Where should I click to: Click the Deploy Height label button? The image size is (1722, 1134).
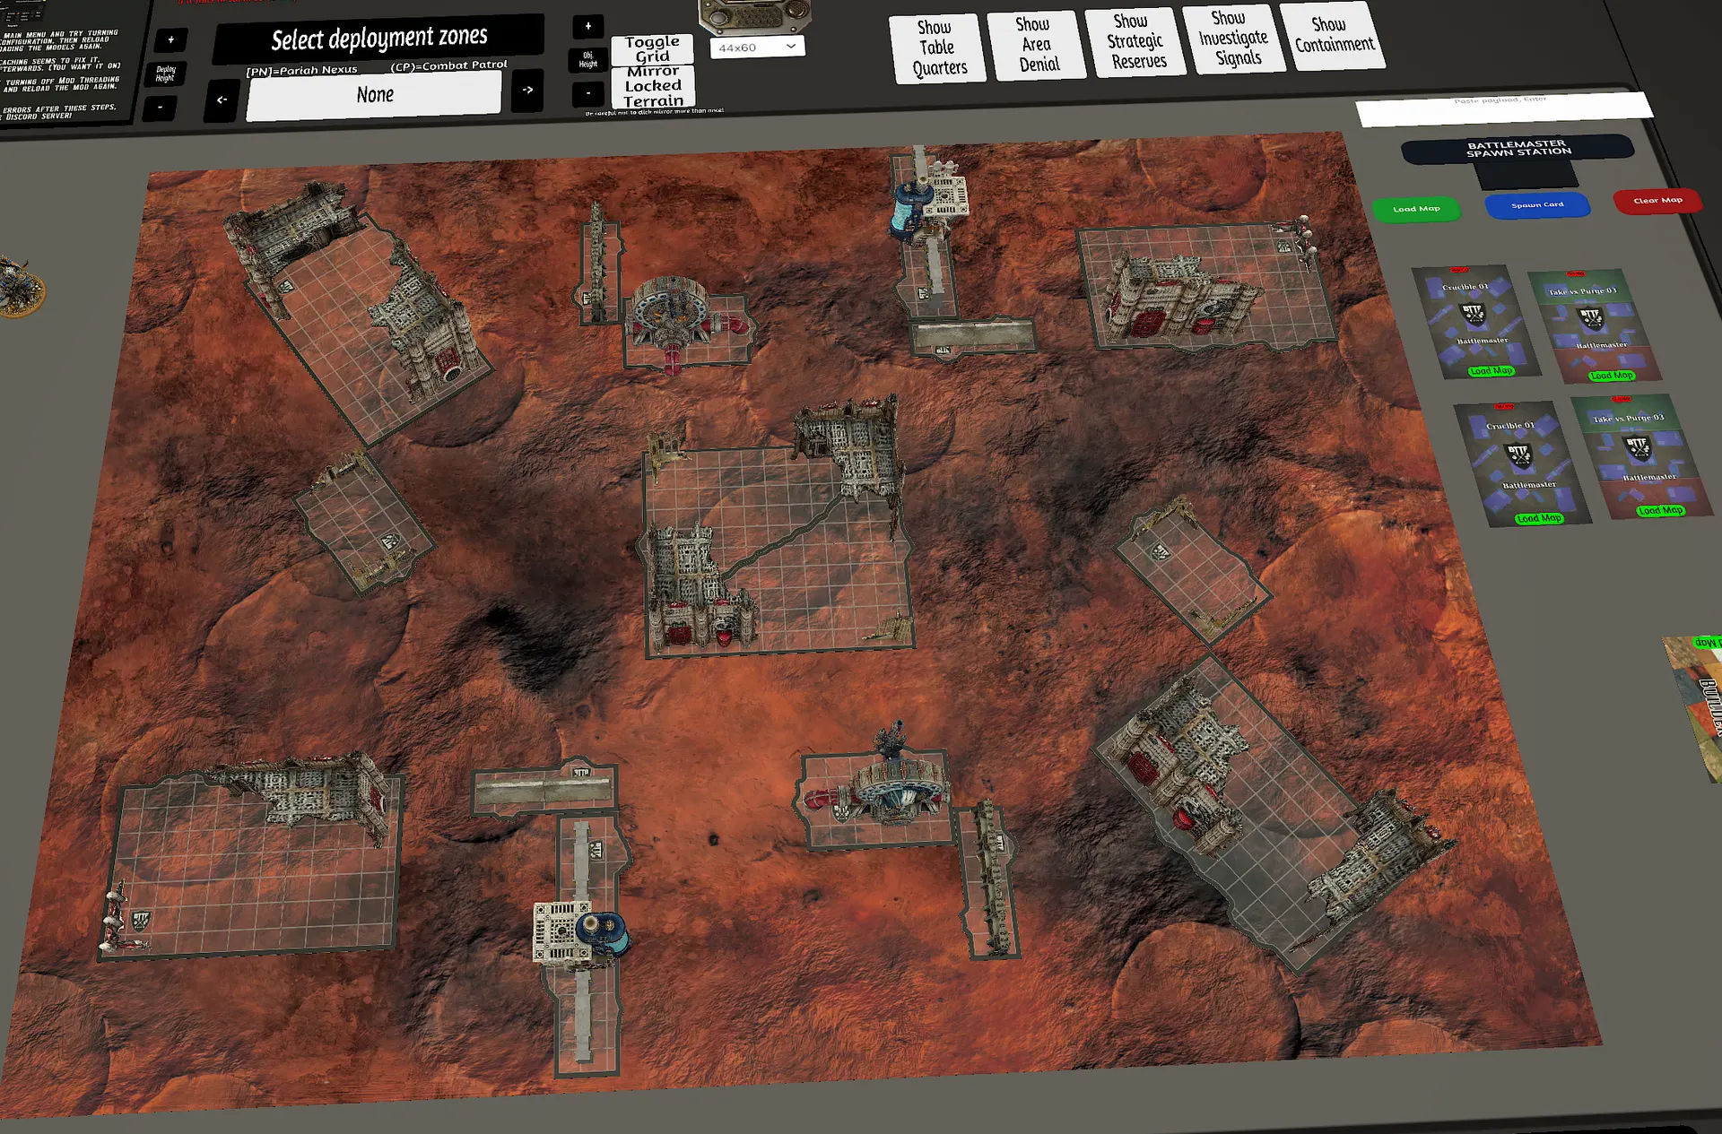(166, 74)
